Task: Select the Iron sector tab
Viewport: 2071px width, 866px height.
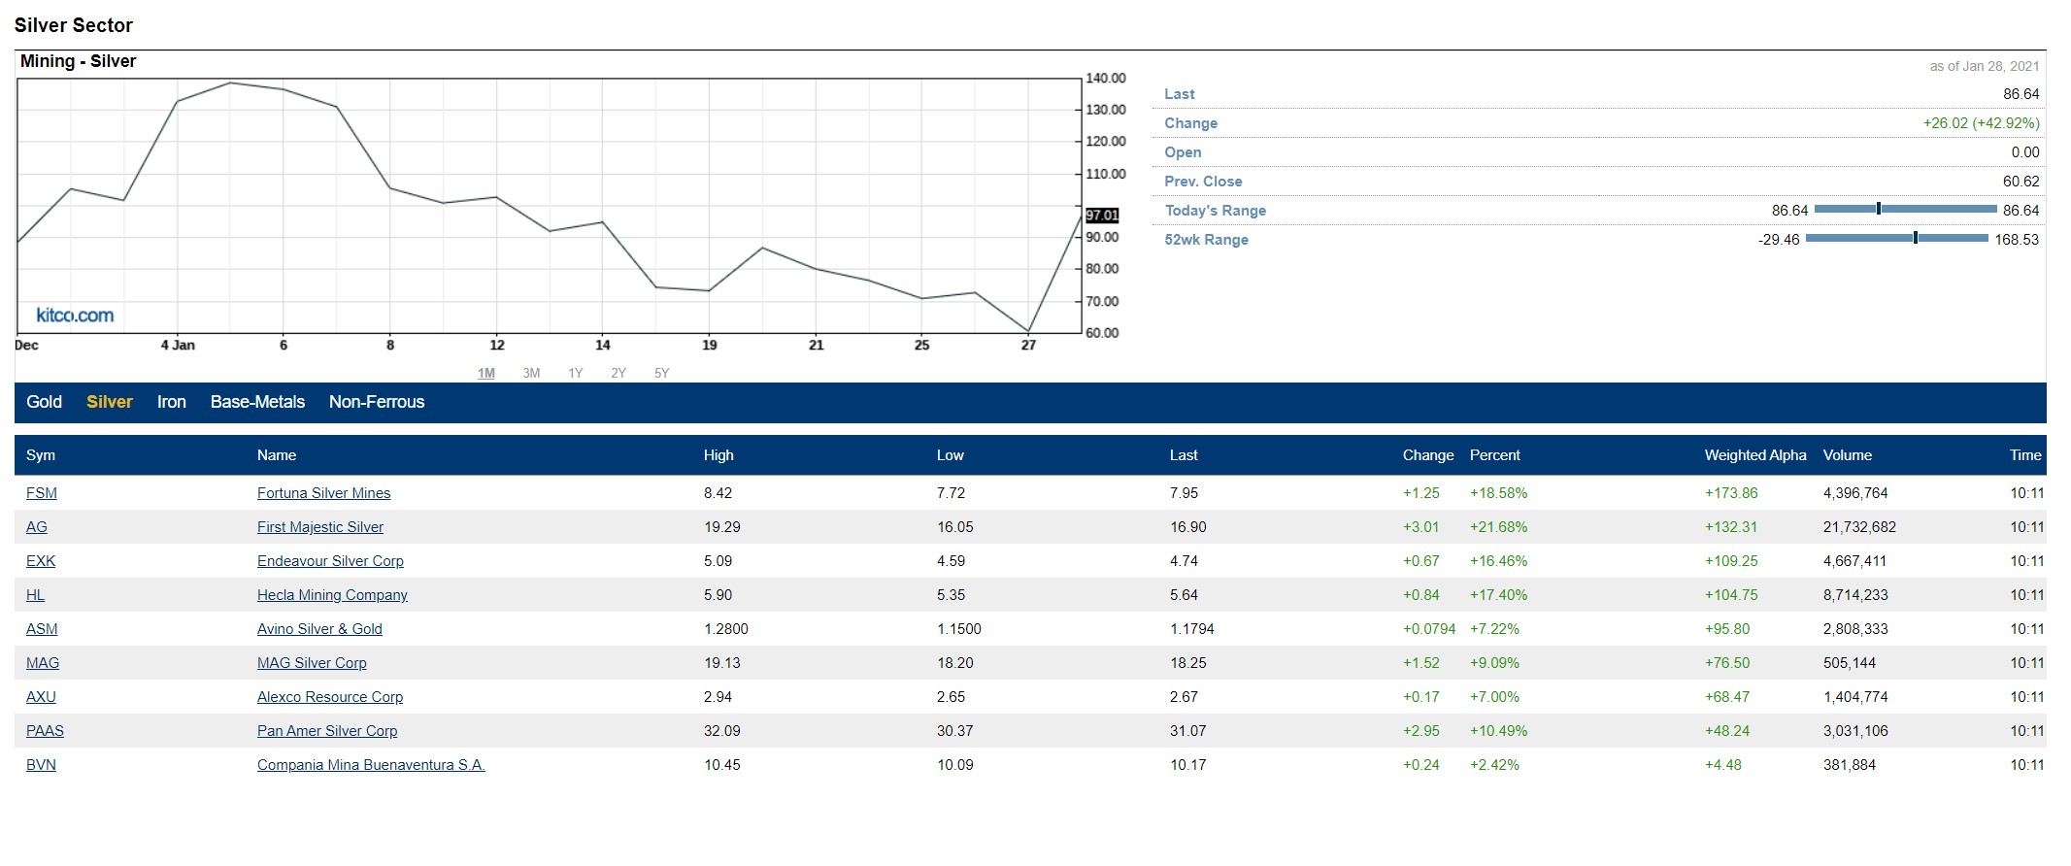Action: (171, 402)
